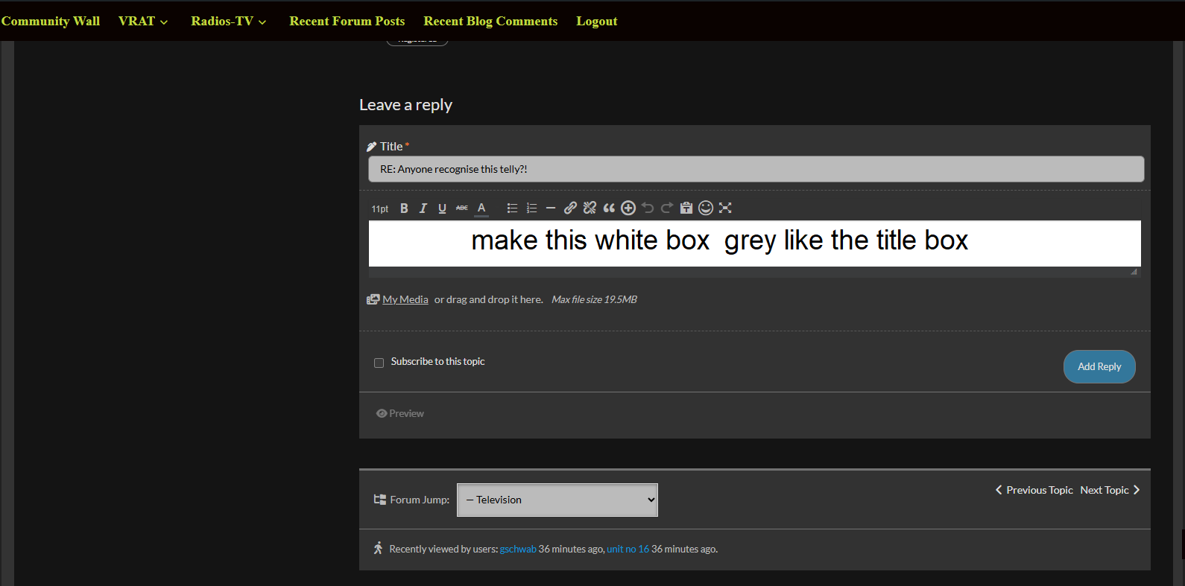This screenshot has height=586, width=1185.
Task: Pick the text color swatch tool
Action: coord(481,208)
